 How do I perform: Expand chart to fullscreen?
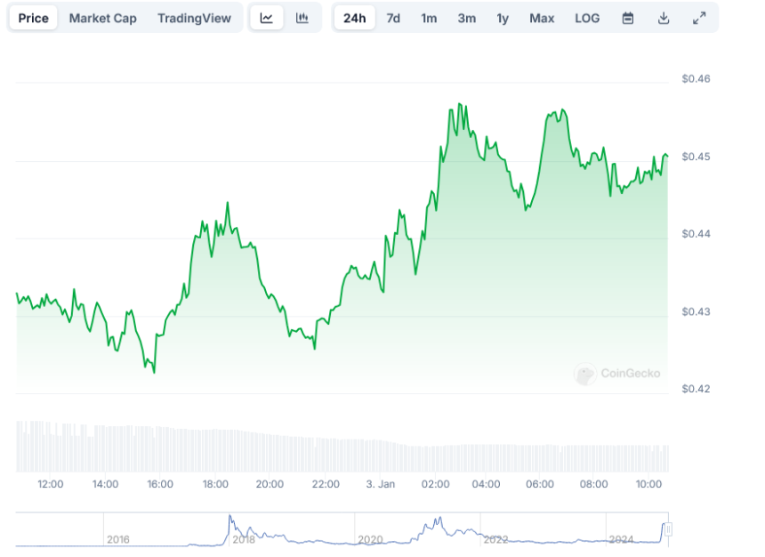pyautogui.click(x=699, y=18)
